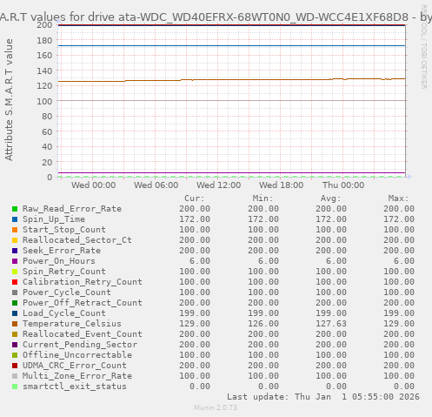
Task: Click the blue Spin_Up_Time legend swatch
Action: [x=15, y=219]
